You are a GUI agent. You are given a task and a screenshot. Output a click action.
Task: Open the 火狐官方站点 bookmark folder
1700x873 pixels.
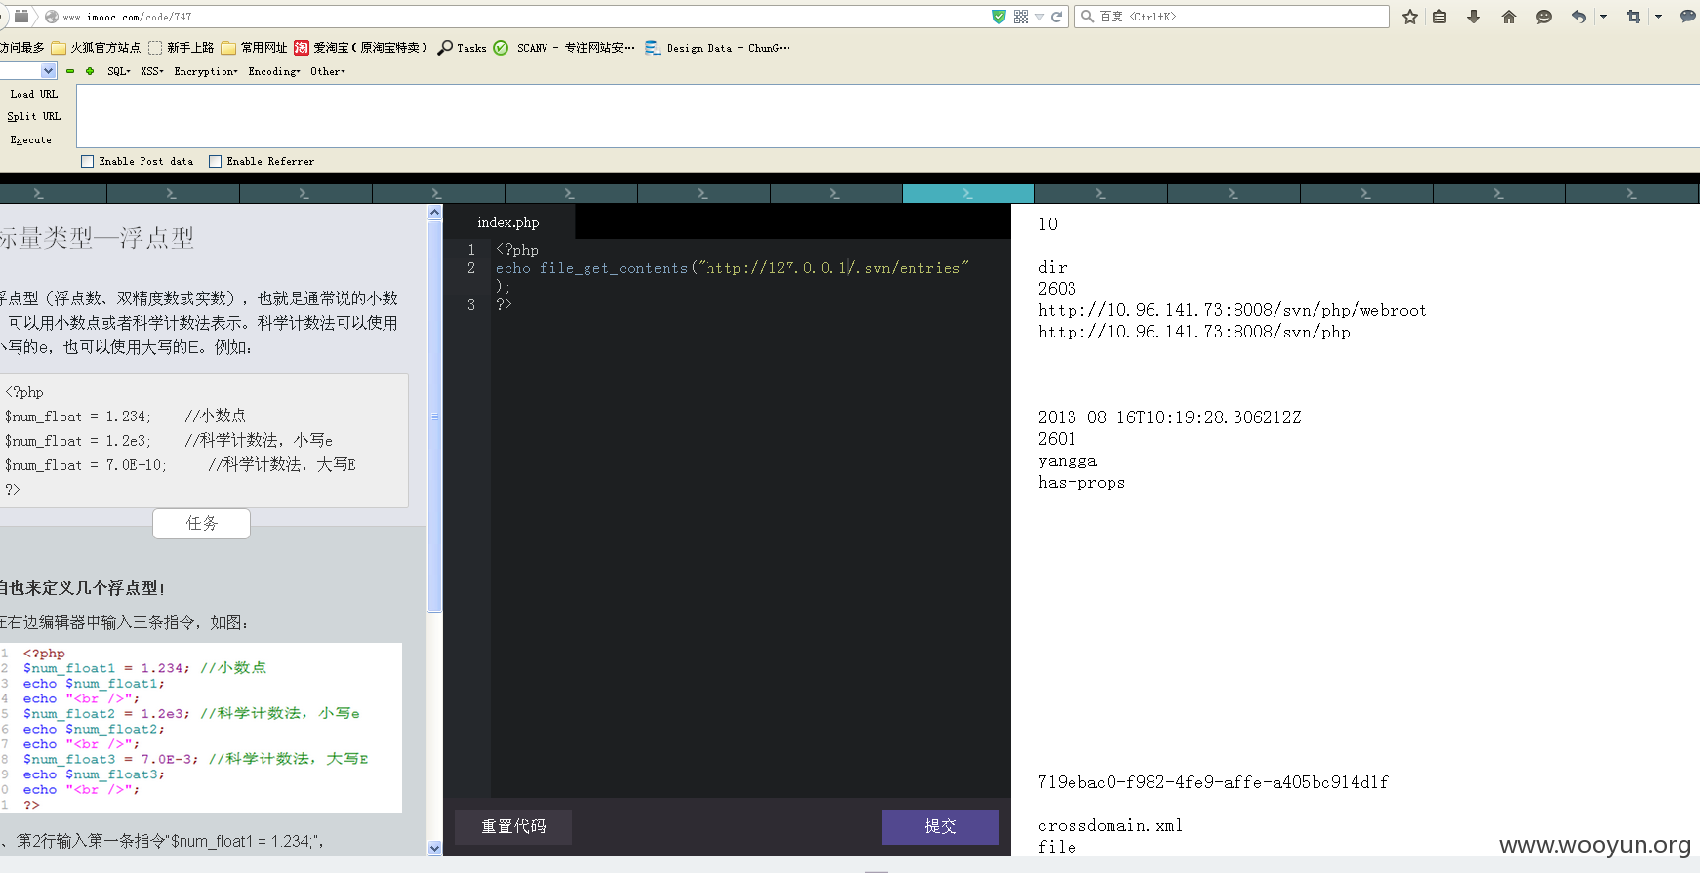click(96, 48)
